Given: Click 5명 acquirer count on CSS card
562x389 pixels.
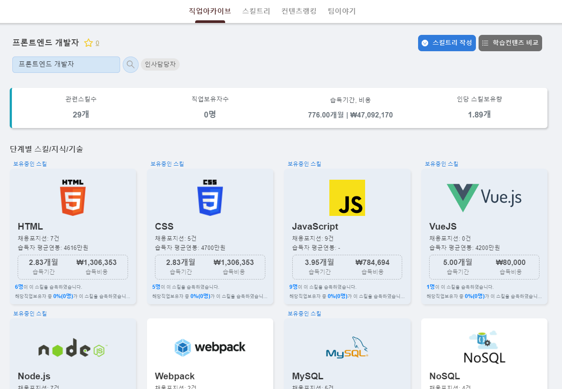Looking at the screenshot, I should click(x=156, y=287).
